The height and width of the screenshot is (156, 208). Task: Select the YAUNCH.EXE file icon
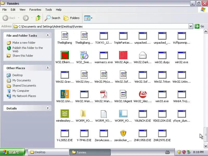tap(142, 114)
